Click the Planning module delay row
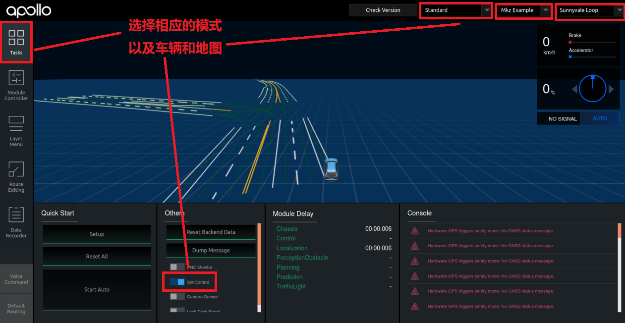Screen dimensions: 625x323 click(334, 267)
